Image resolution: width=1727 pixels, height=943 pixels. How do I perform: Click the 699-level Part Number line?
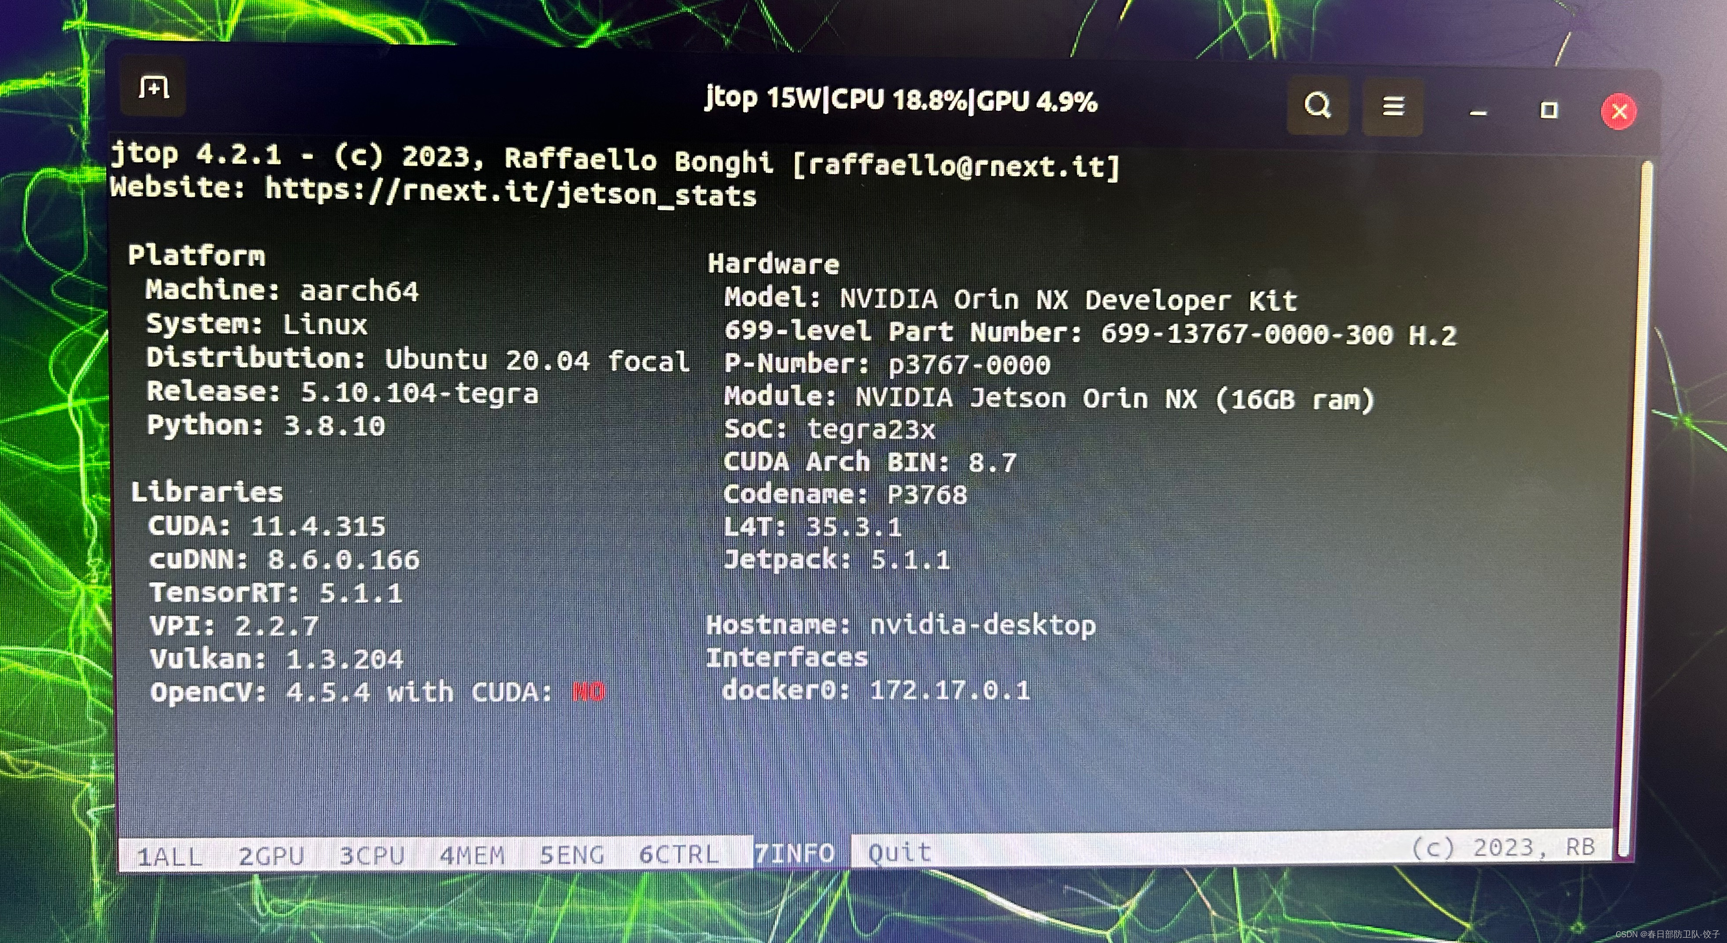(x=1091, y=333)
